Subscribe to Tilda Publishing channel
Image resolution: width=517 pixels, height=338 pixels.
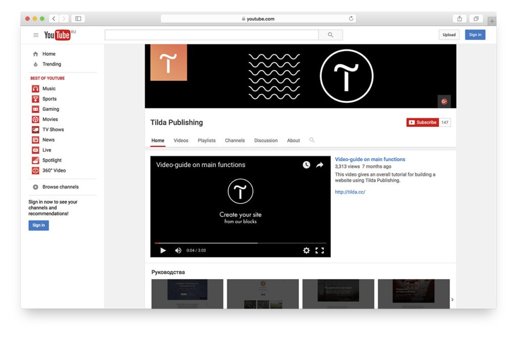[423, 122]
